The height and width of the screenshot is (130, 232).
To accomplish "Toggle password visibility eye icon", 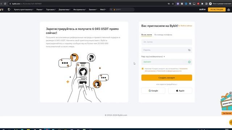I will coord(189,50).
